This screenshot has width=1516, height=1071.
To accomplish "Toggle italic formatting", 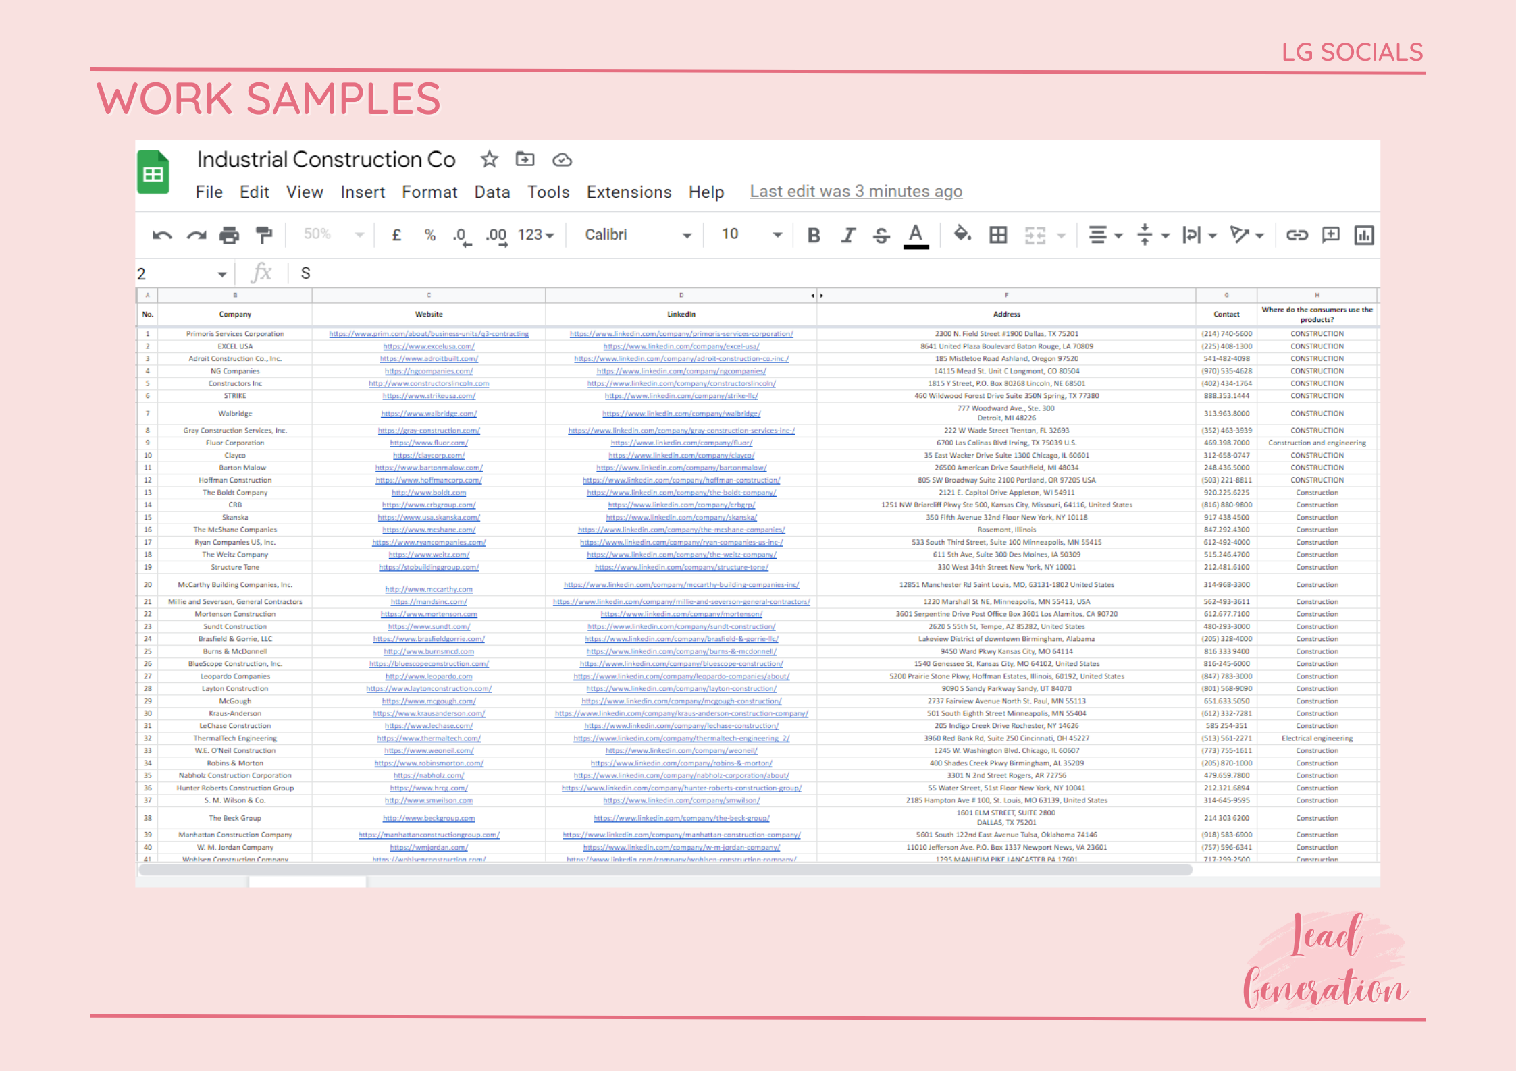I will point(847,235).
